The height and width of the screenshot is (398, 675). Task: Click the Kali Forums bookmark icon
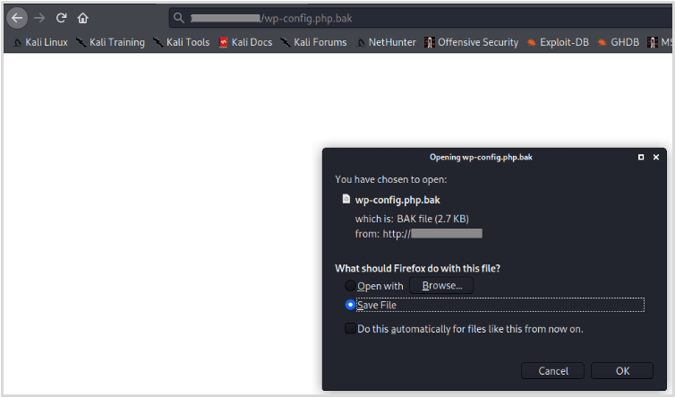pos(286,42)
